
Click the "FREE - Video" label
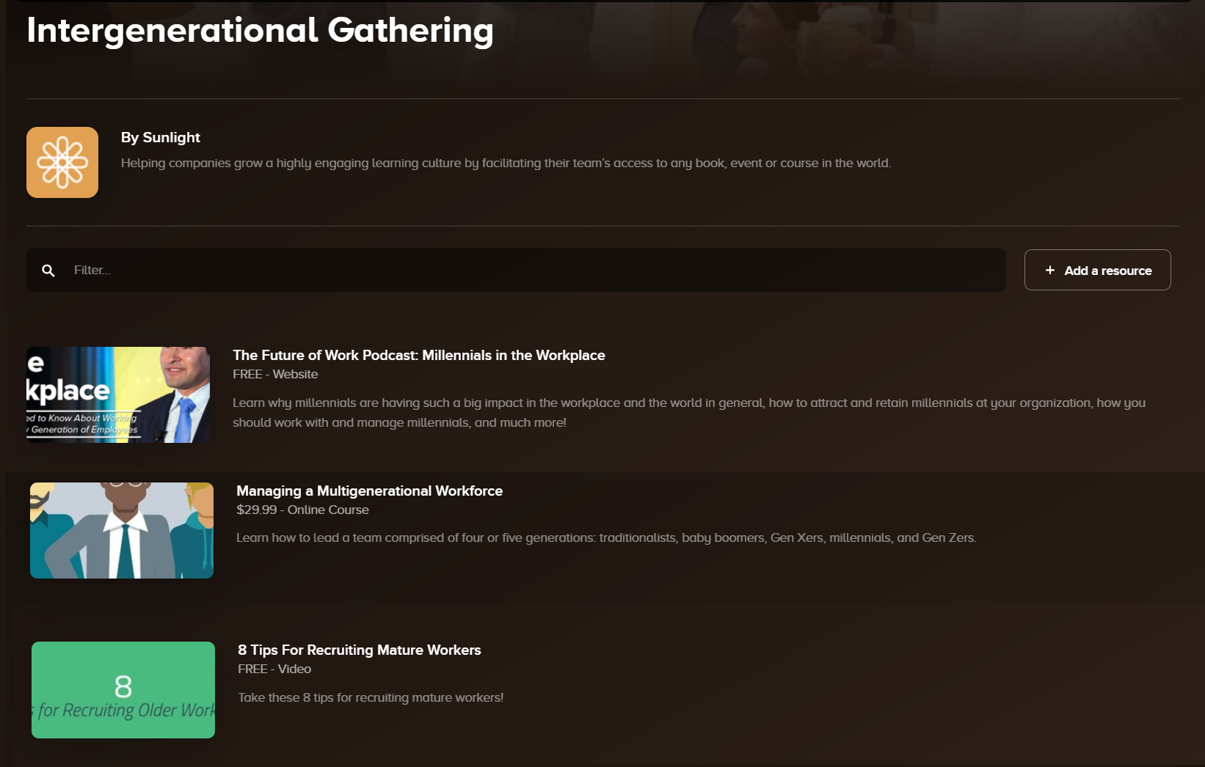[274, 669]
